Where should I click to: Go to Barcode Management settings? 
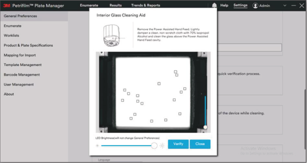[22, 75]
